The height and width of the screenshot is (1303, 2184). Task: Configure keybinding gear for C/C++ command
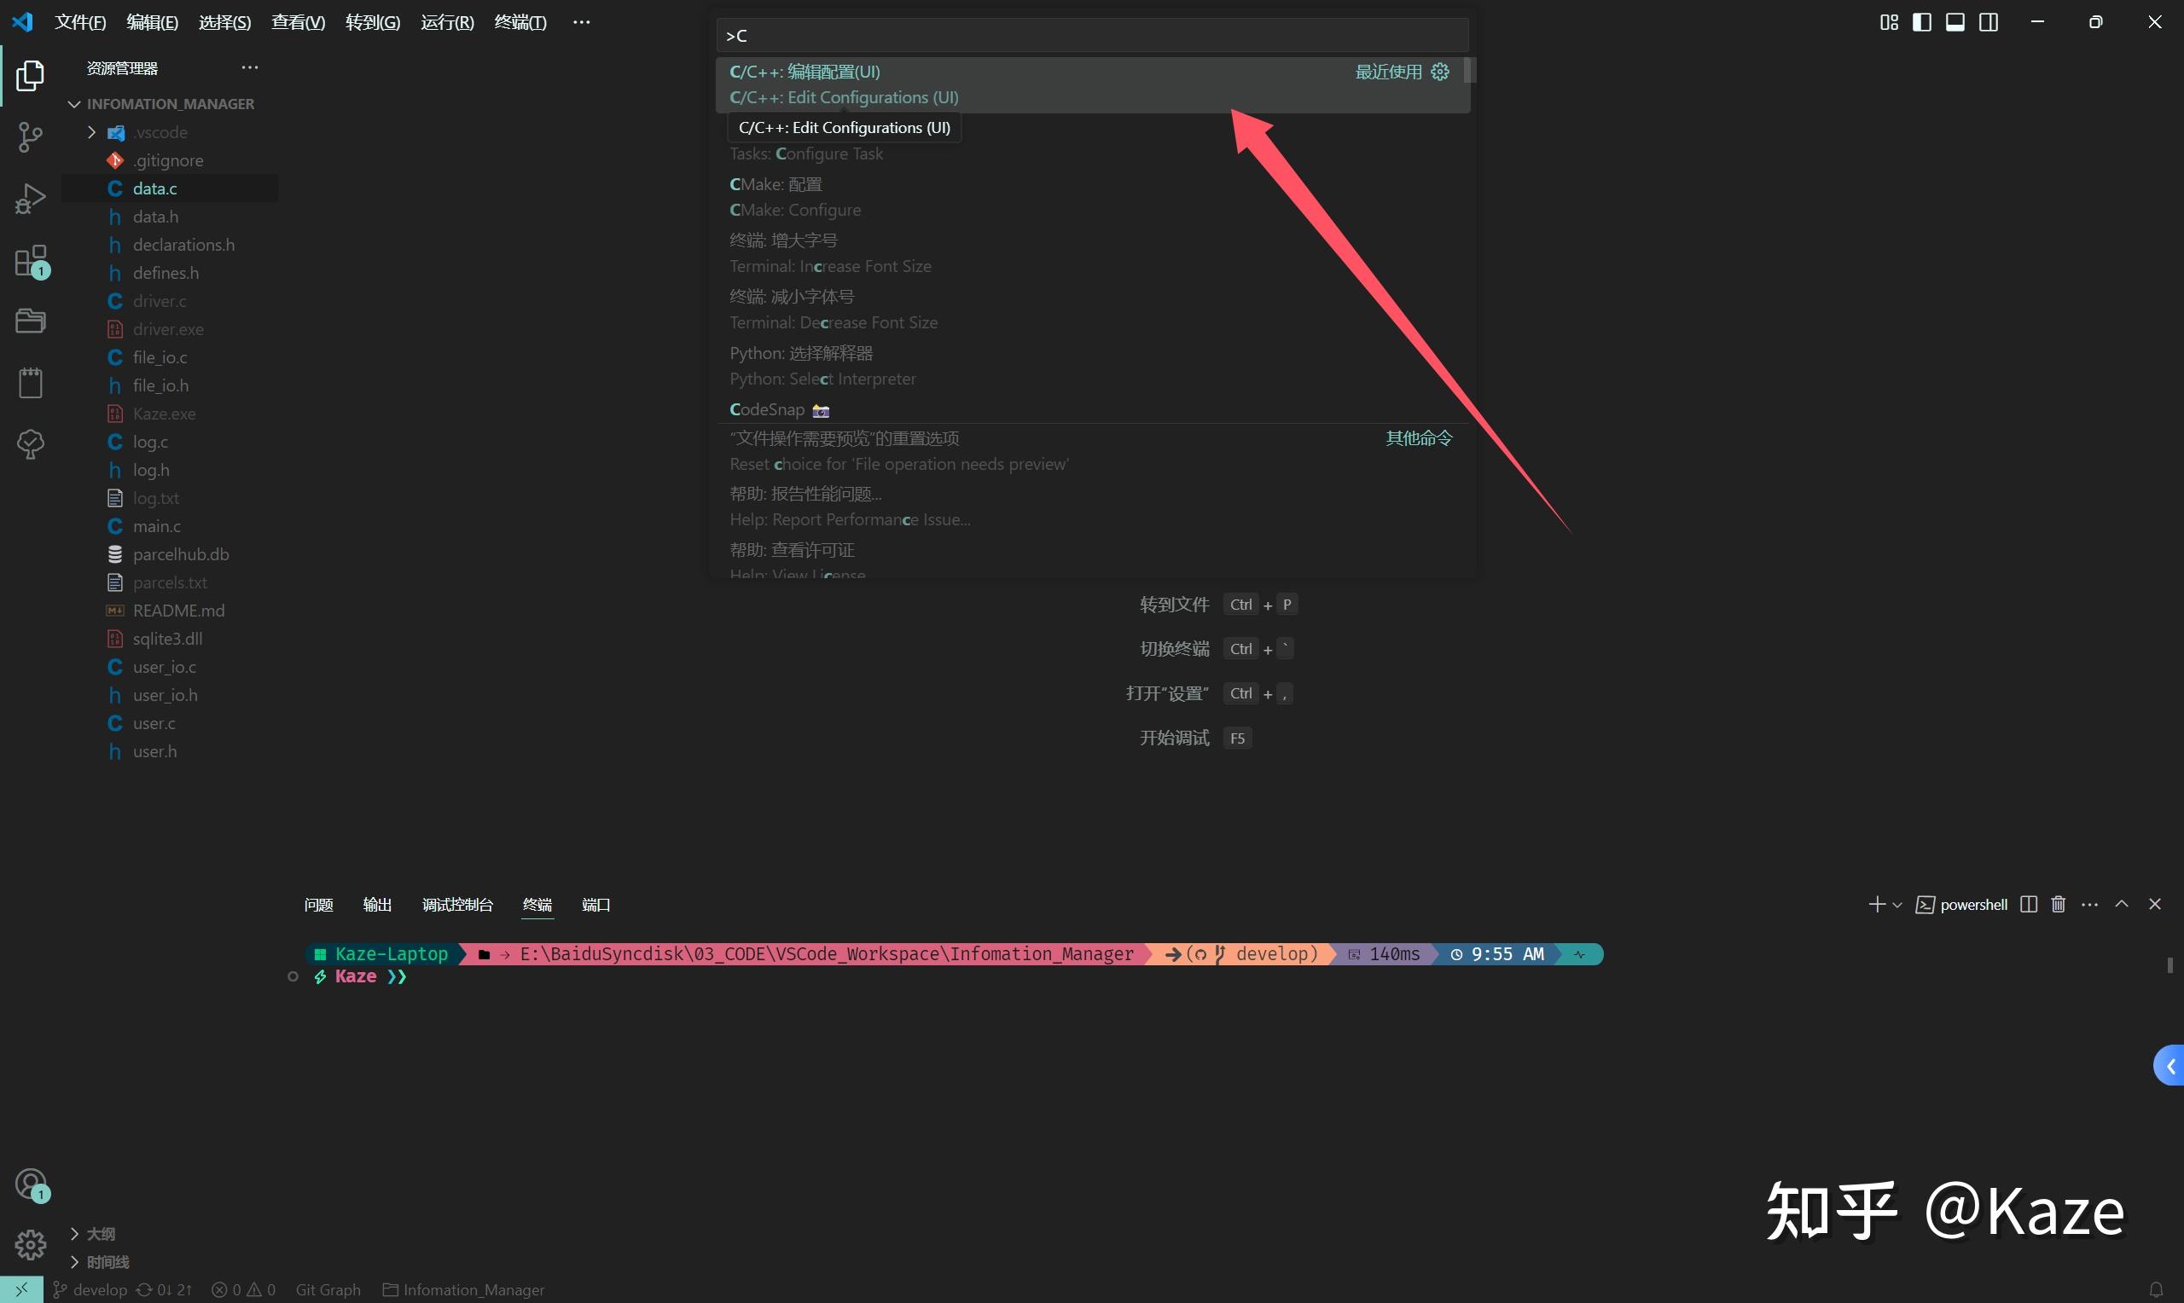tap(1439, 72)
